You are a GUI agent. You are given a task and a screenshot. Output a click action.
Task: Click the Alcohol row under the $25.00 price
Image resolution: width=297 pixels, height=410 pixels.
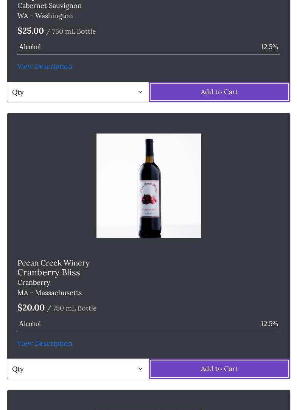click(x=148, y=47)
